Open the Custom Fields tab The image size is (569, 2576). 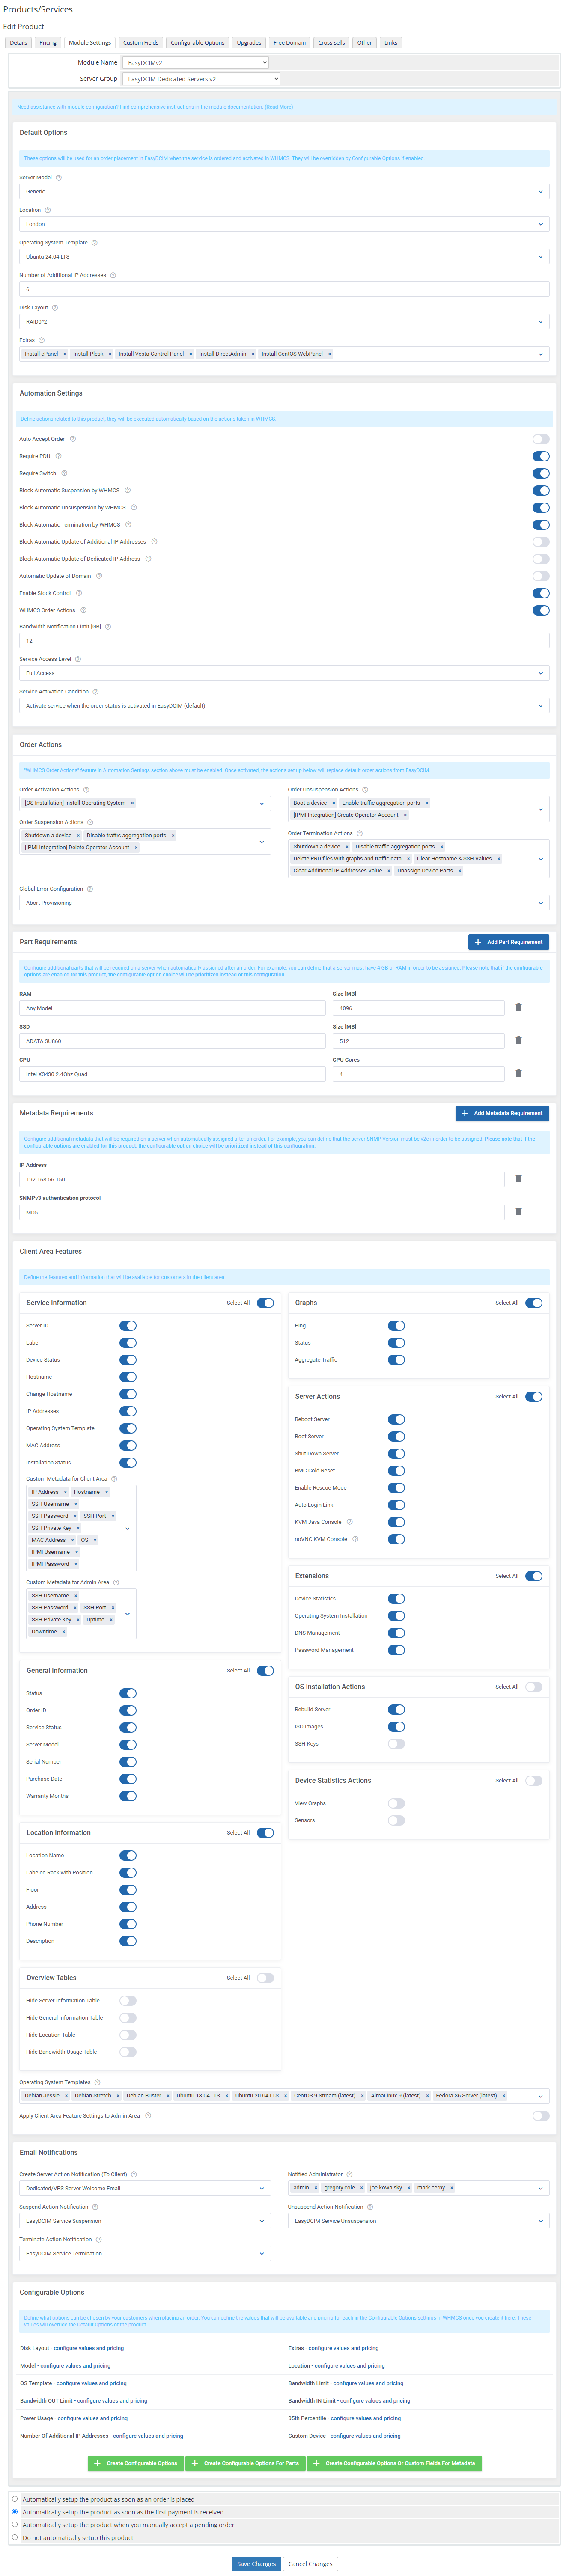[140, 43]
